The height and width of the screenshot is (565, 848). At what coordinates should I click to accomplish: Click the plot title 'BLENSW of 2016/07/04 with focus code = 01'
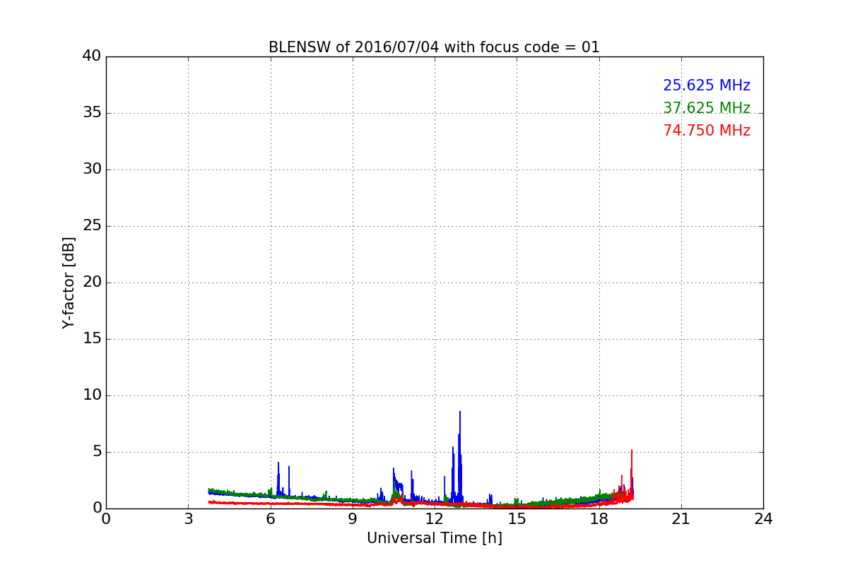pyautogui.click(x=434, y=47)
